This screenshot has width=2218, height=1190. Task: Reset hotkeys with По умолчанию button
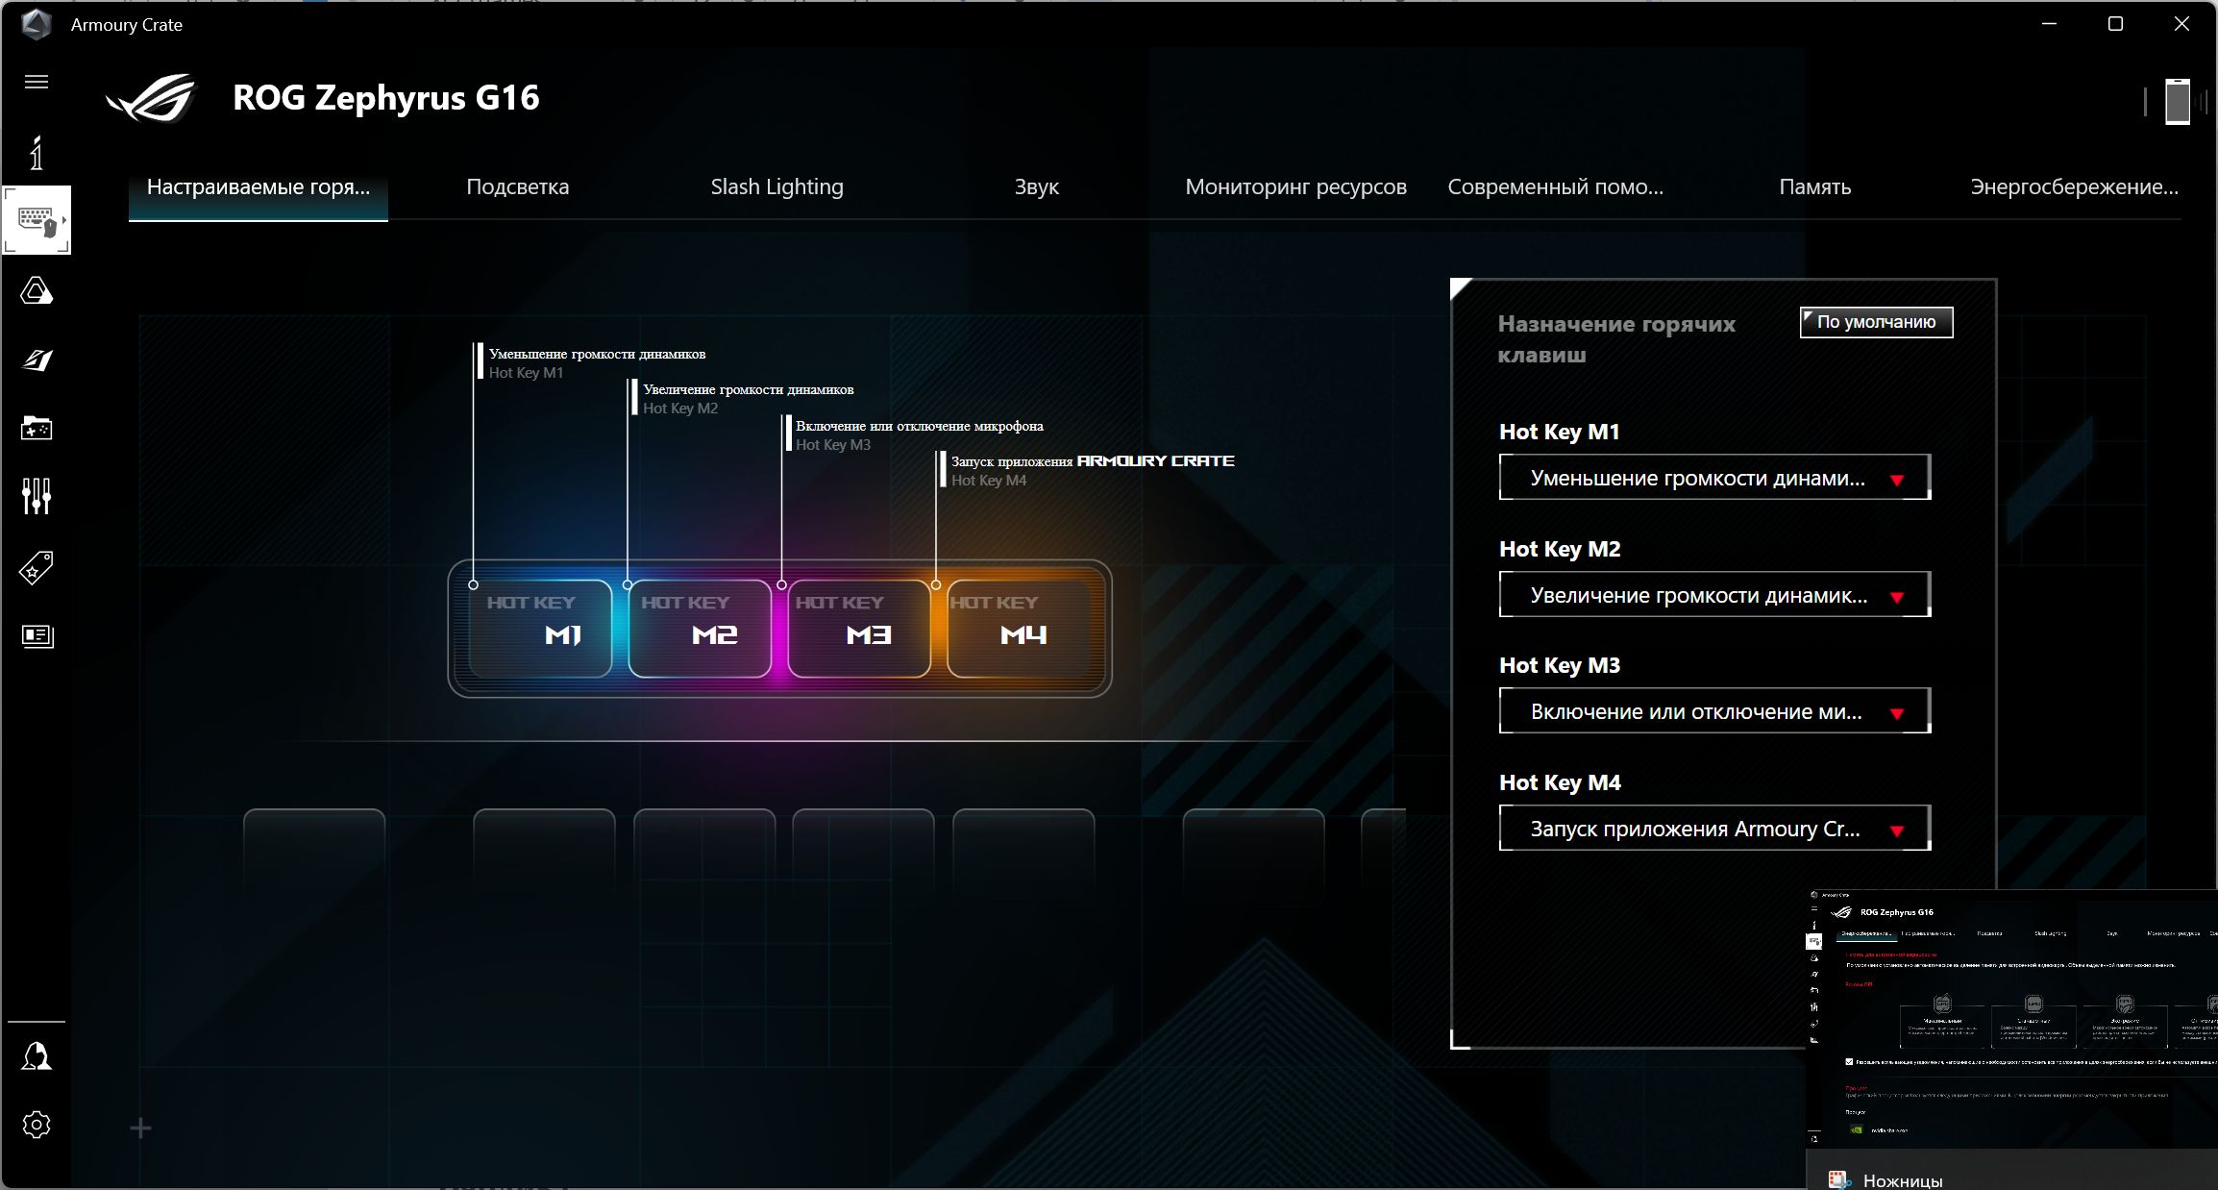tap(1877, 322)
